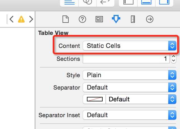
Task: Click the yellow warning triangle icon
Action: click(x=21, y=19)
